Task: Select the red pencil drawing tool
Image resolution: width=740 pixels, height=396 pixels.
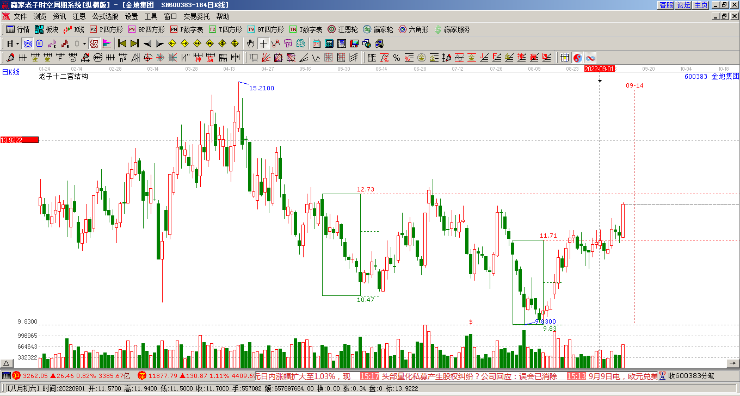Action: (x=10, y=57)
